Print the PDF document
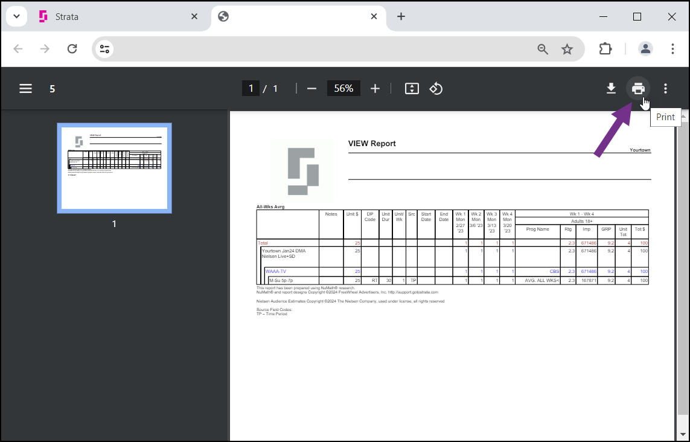 [638, 88]
